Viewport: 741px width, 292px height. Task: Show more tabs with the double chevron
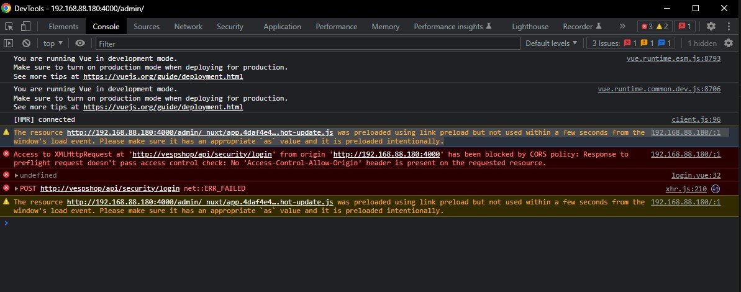pyautogui.click(x=622, y=27)
